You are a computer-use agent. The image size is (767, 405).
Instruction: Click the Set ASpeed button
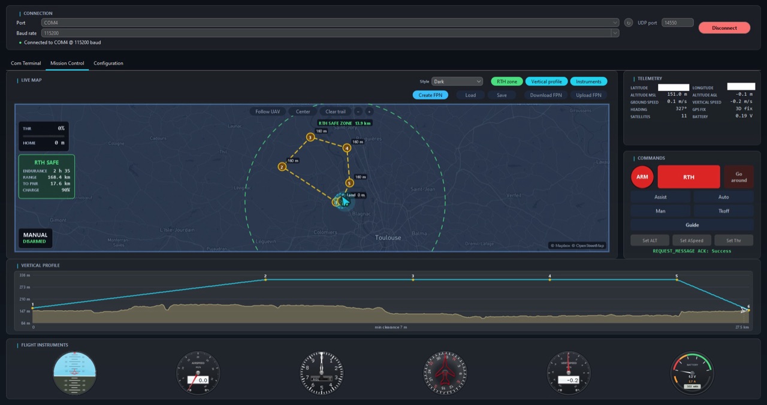point(691,240)
